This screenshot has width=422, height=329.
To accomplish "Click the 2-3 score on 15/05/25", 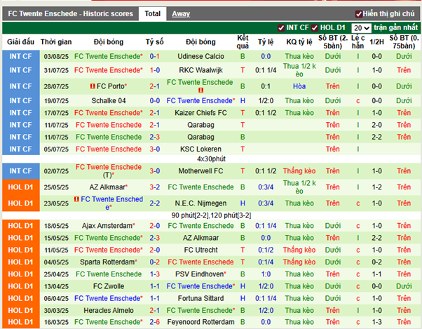I will (155, 238).
